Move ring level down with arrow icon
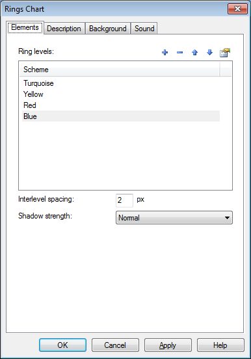Viewport: 251px width, 359px height. (209, 53)
